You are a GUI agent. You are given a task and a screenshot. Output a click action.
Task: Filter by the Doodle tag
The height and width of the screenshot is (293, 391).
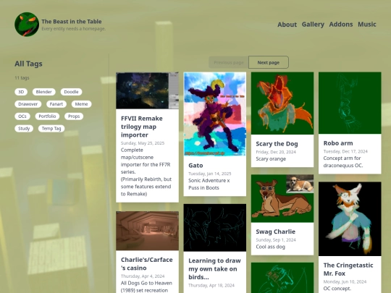click(x=71, y=92)
